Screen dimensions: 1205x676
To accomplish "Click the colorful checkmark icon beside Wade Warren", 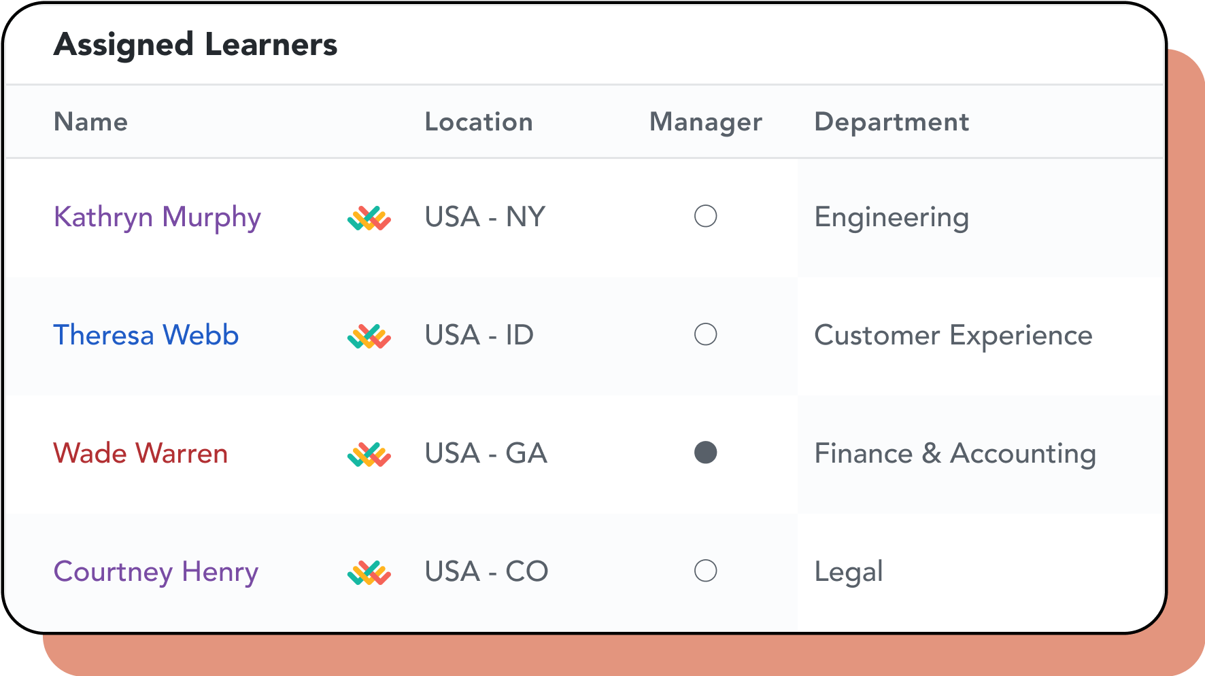I will point(369,455).
